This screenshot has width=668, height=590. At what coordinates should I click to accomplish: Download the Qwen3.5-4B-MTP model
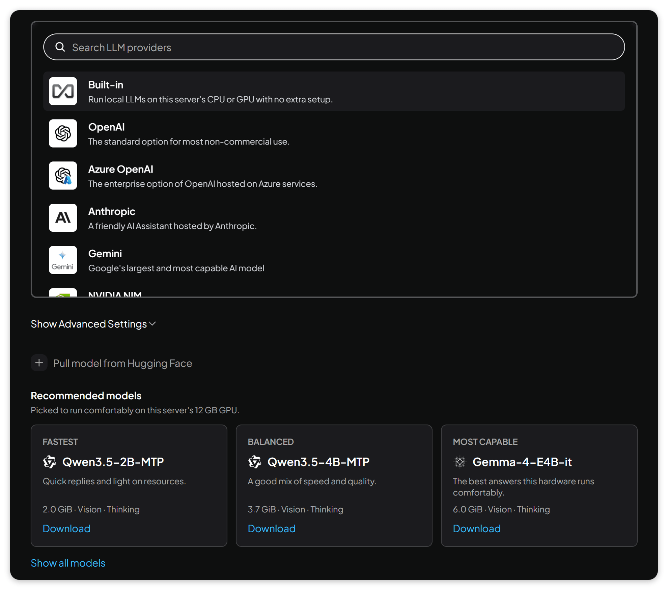pyautogui.click(x=272, y=529)
